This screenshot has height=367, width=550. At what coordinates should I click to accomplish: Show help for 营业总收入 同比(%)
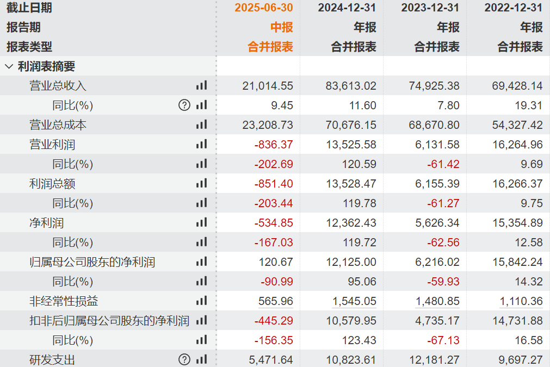pos(184,105)
